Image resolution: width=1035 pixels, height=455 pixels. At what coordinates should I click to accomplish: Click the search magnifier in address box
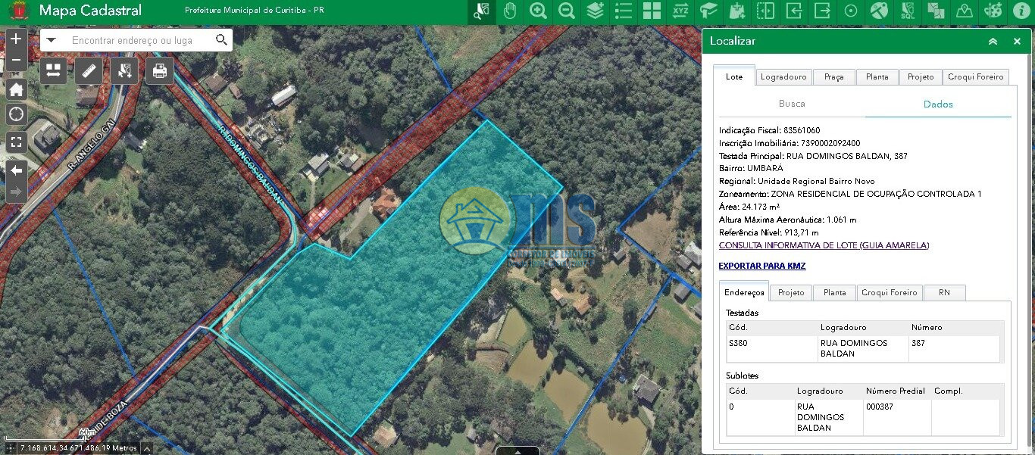221,40
